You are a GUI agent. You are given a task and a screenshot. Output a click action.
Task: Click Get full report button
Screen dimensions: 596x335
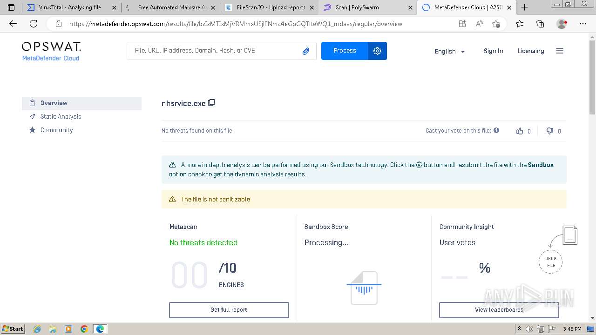(229, 310)
